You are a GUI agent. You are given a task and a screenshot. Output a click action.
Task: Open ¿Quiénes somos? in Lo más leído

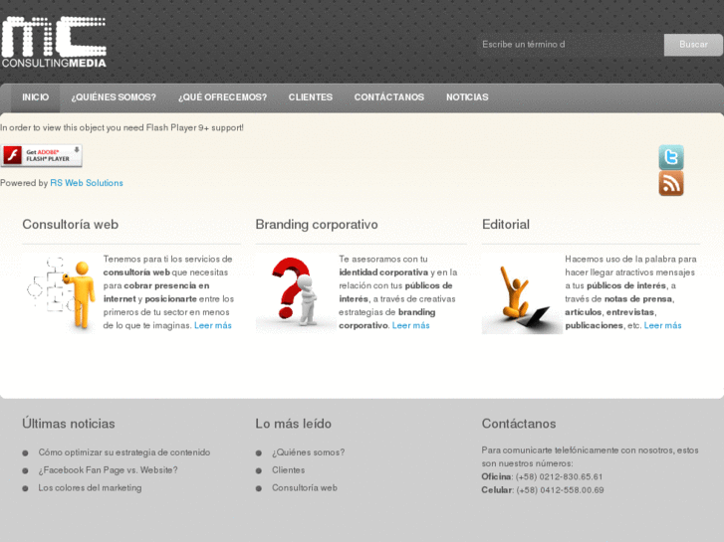coord(308,452)
